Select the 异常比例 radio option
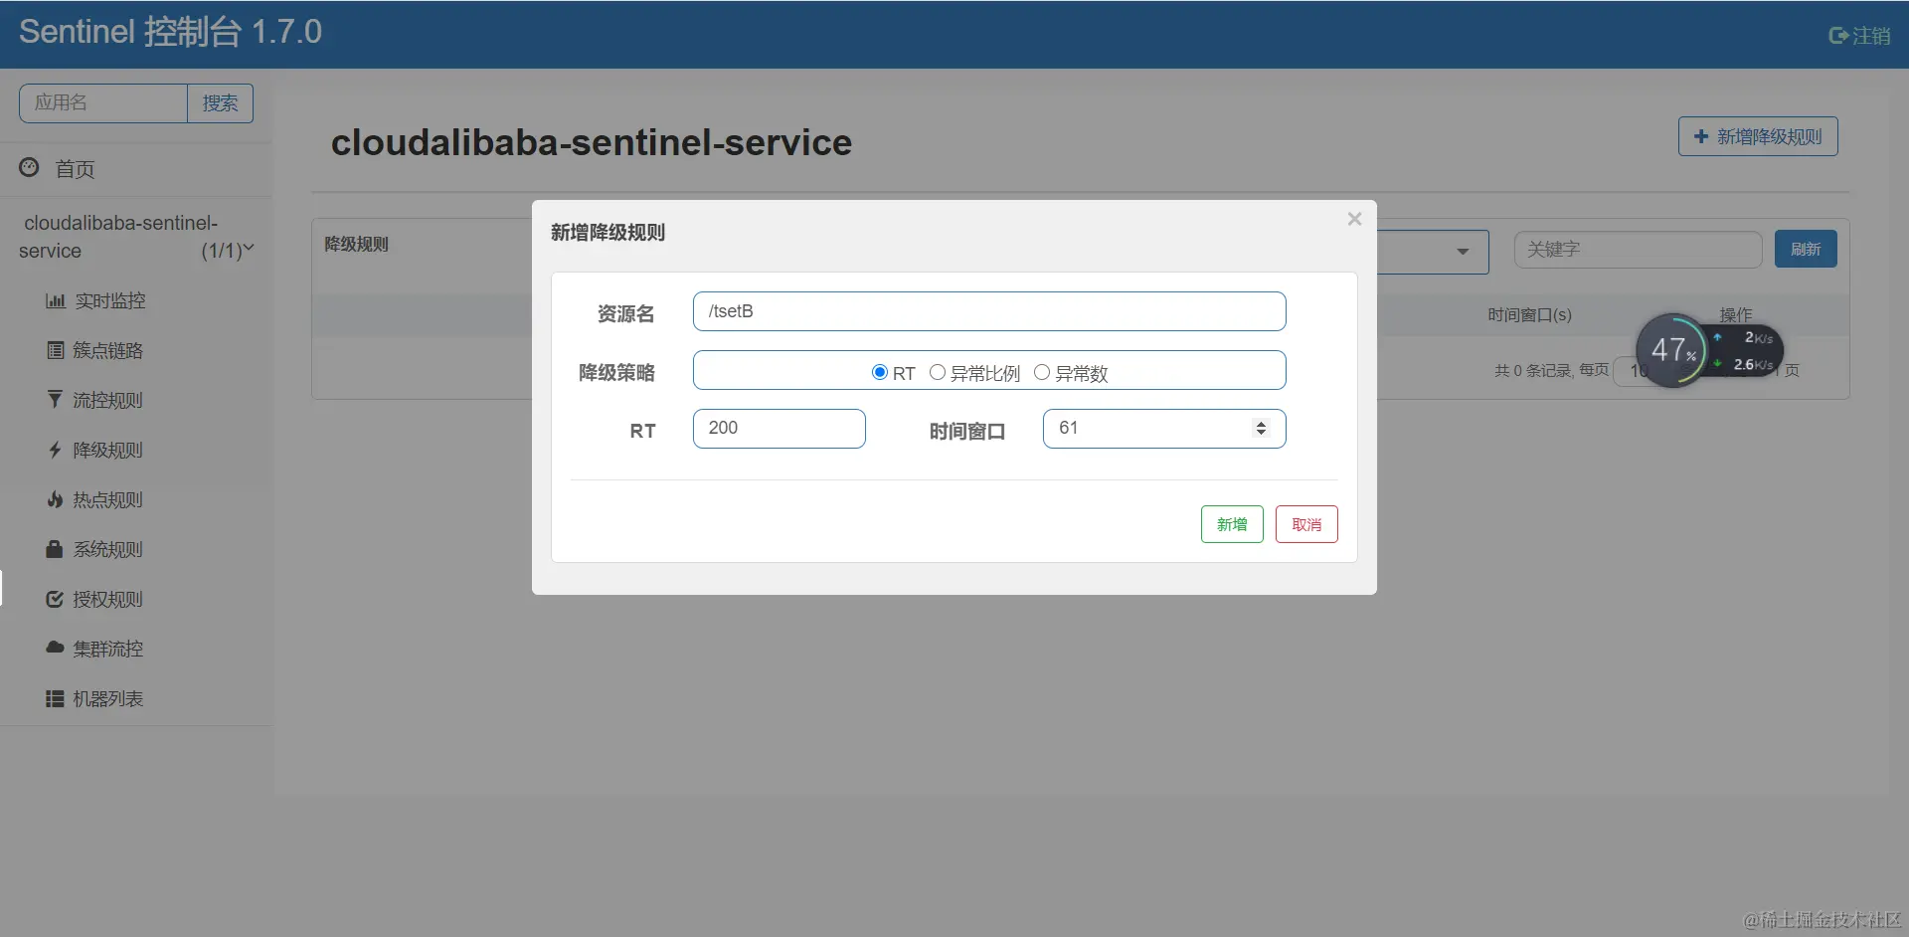 tap(937, 372)
